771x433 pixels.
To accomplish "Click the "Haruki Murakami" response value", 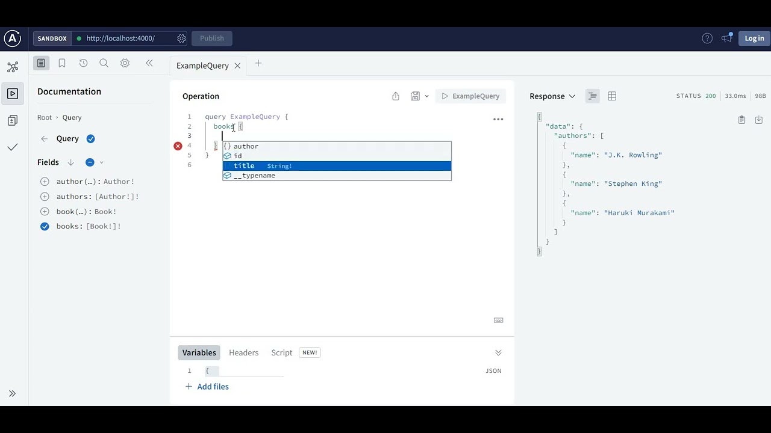I will click(x=639, y=213).
